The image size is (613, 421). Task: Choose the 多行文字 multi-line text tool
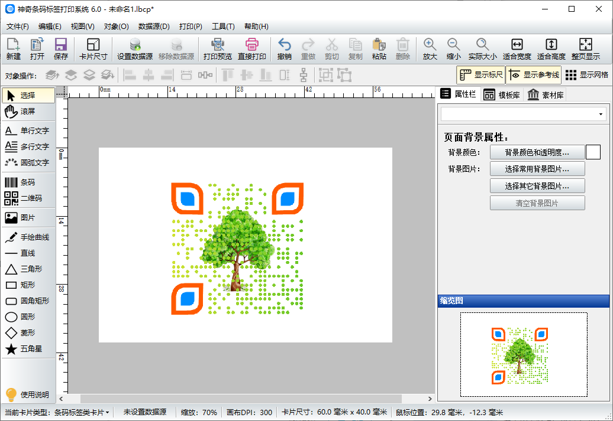coord(28,146)
